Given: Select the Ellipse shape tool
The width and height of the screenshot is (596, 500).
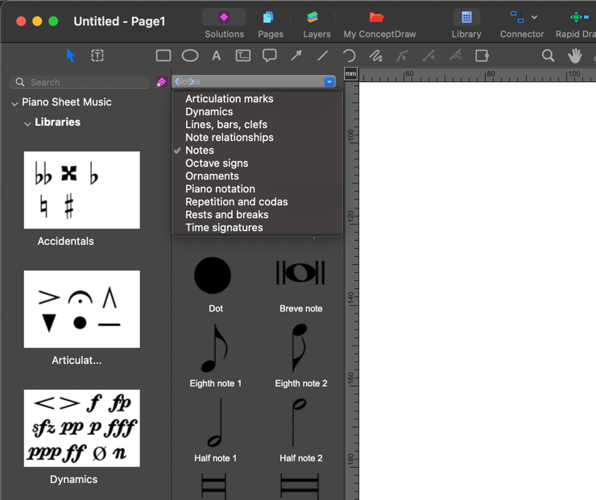Looking at the screenshot, I should 190,56.
